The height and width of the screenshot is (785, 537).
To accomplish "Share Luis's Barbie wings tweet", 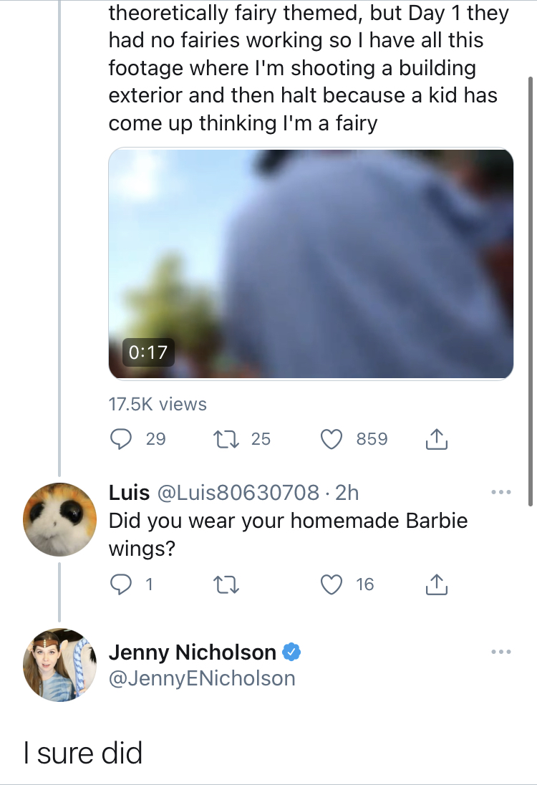I will point(437,584).
